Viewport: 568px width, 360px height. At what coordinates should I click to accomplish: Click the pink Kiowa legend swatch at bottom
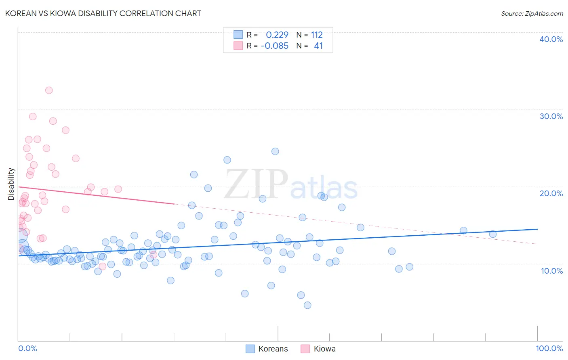pos(305,349)
